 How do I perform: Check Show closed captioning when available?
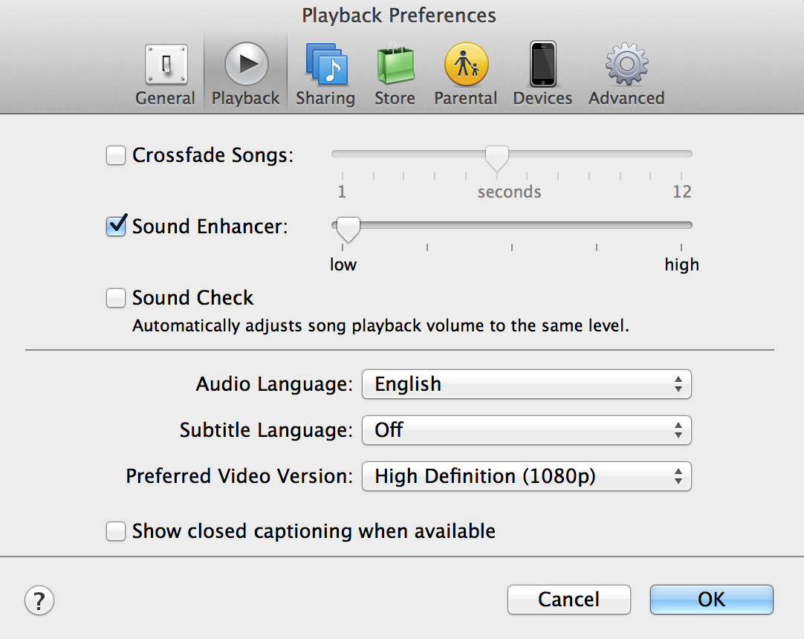coord(116,531)
